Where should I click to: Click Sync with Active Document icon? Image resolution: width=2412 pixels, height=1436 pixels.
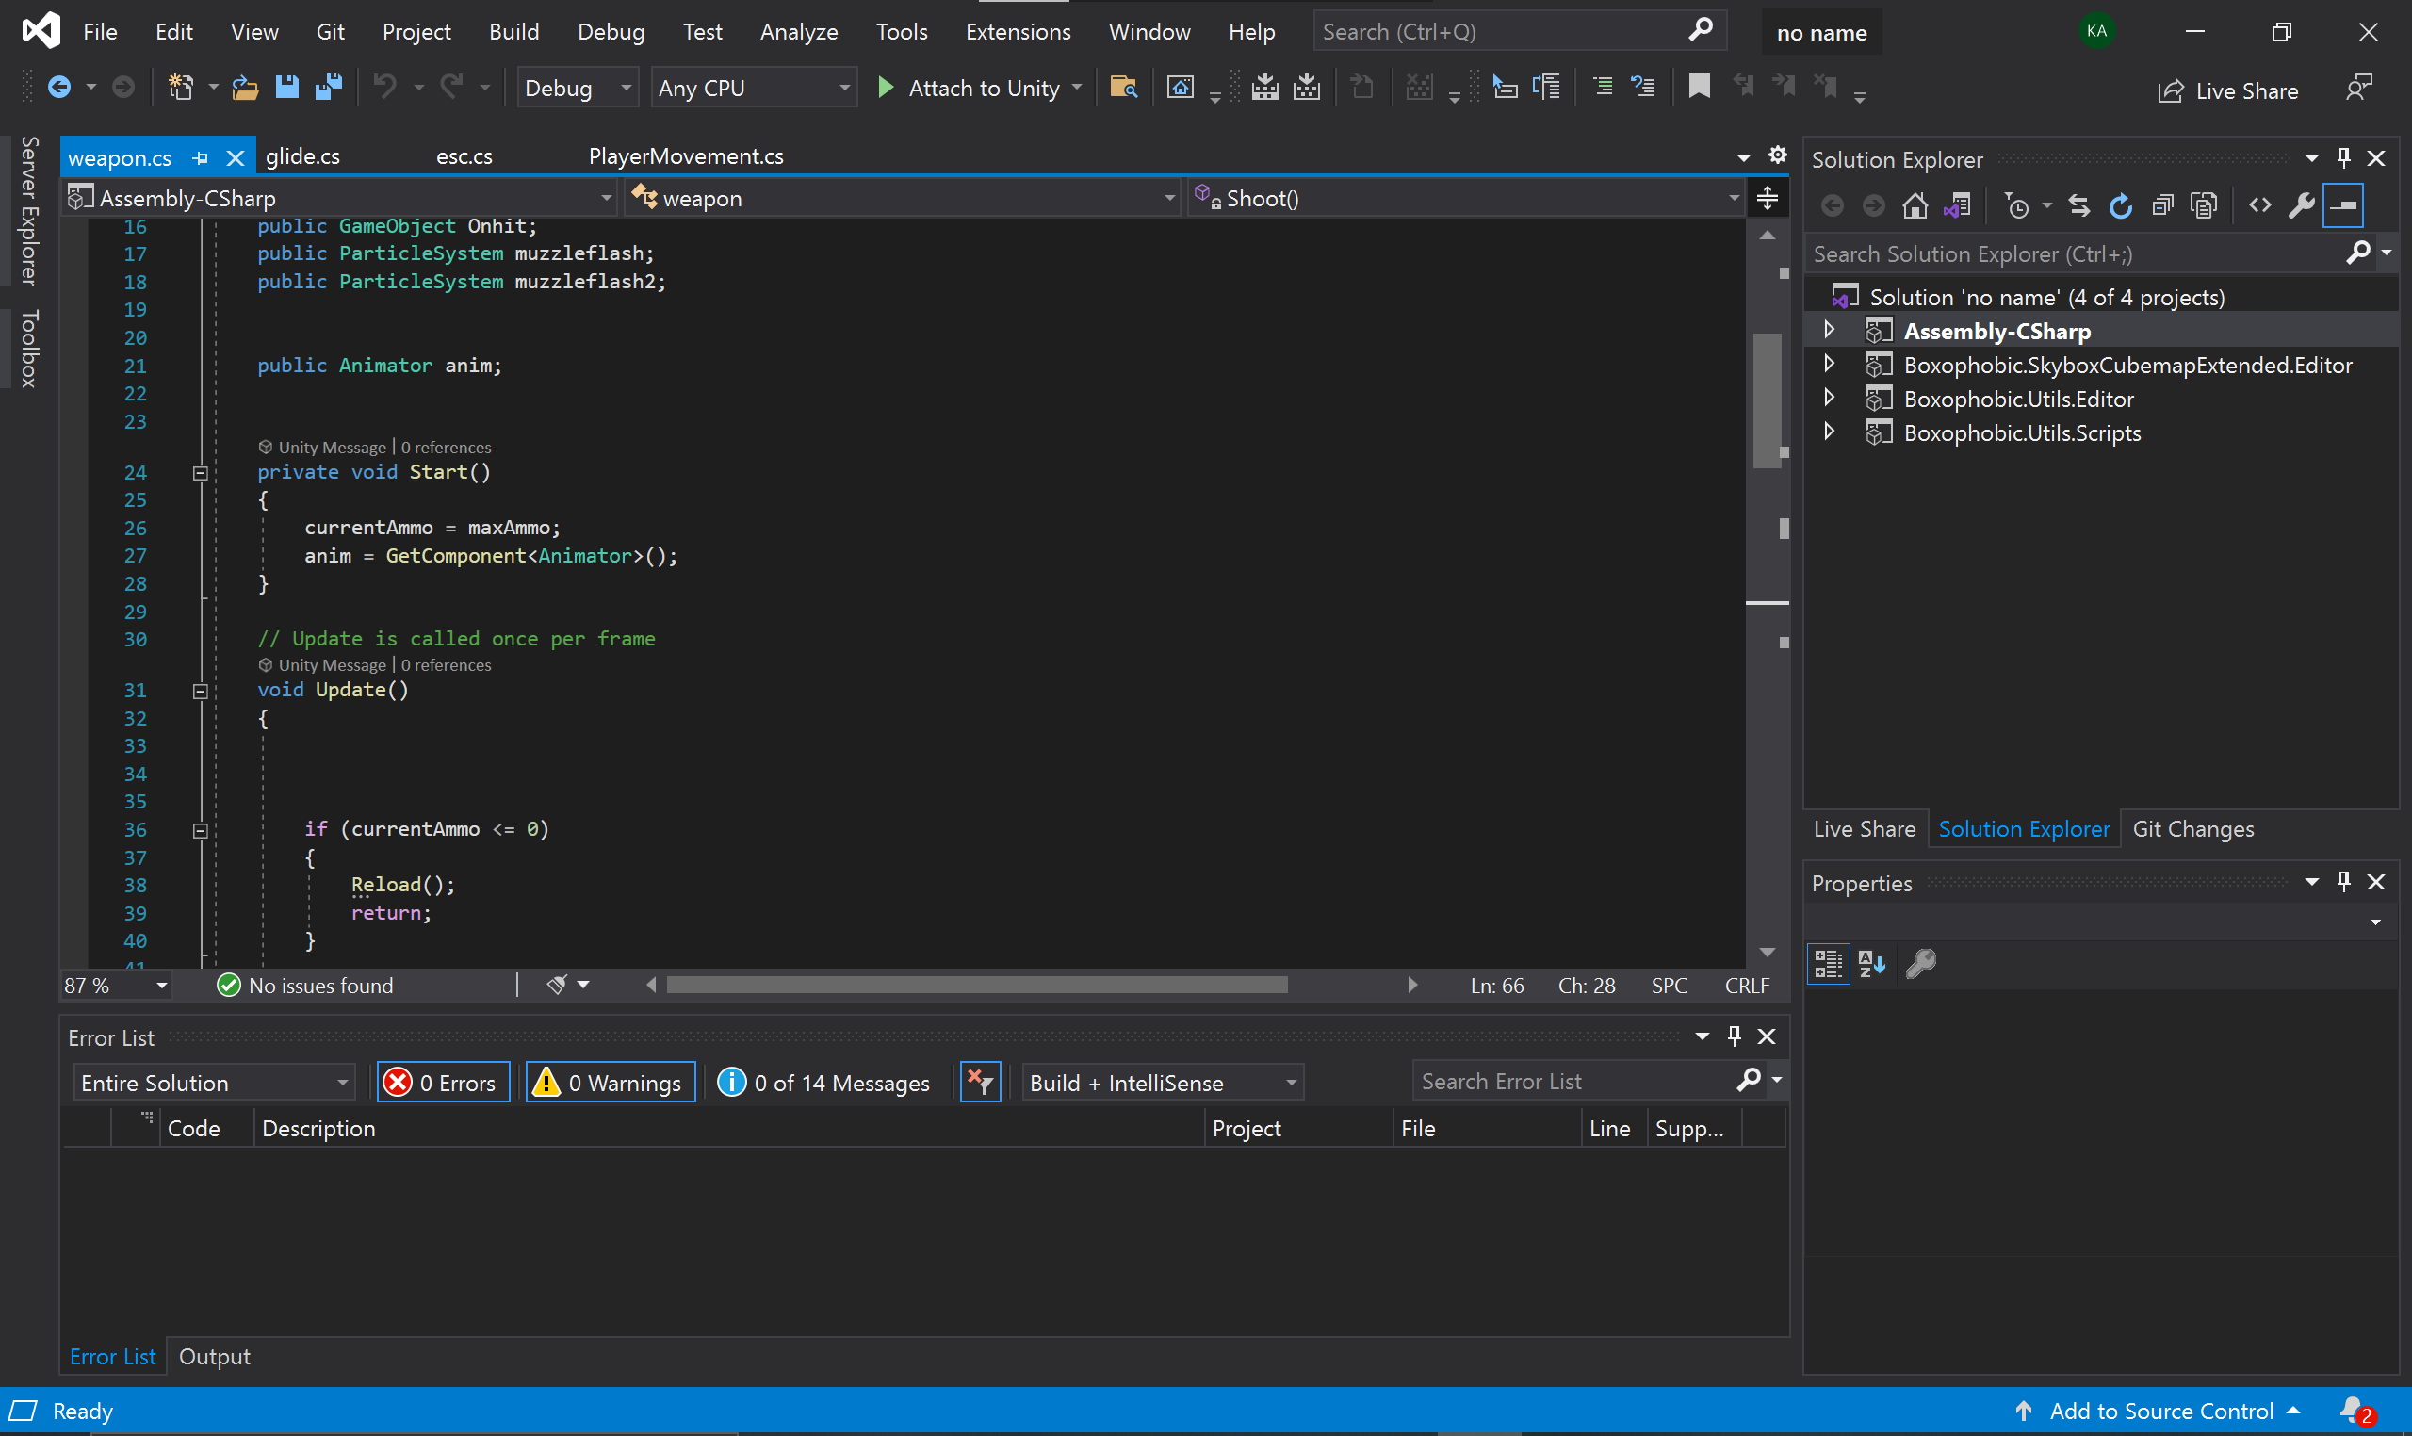point(2078,206)
